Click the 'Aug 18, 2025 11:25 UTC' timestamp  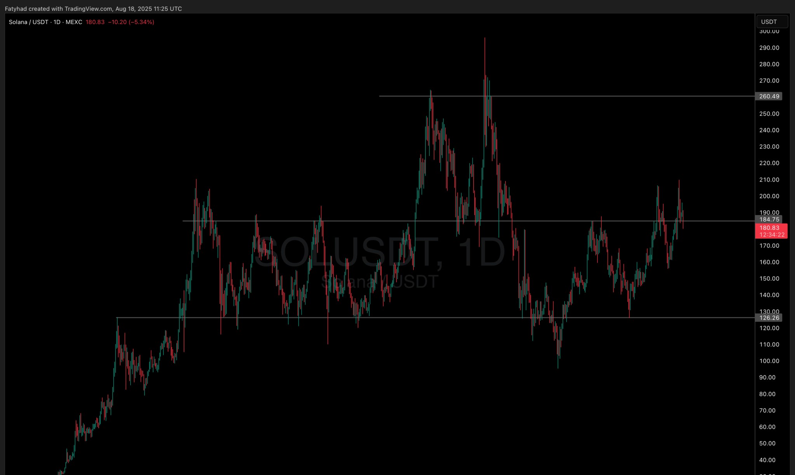point(149,9)
